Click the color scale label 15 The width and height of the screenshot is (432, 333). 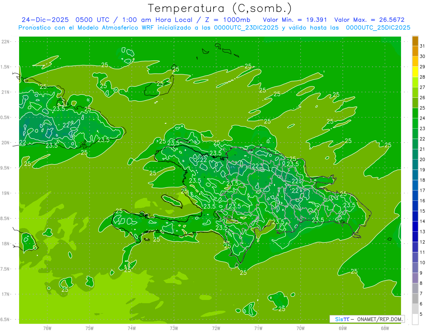point(423,211)
